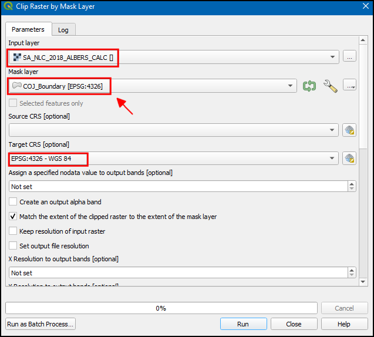
Task: Uncheck Match the extent of clipped raster
Action: click(x=14, y=217)
